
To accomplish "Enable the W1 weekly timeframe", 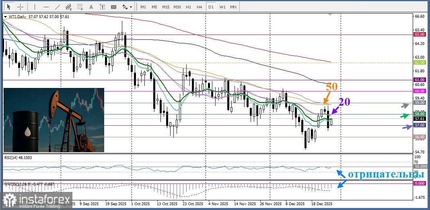I will coord(222,7).
